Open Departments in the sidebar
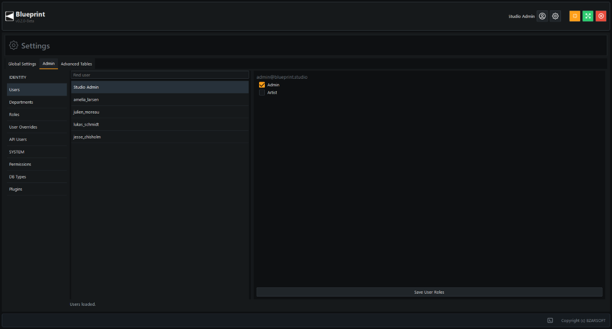The image size is (612, 329). pos(37,103)
